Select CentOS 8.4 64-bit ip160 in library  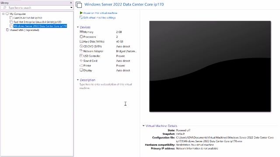click(x=28, y=18)
